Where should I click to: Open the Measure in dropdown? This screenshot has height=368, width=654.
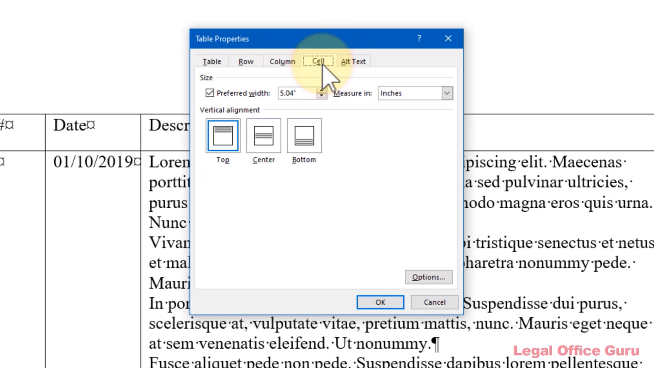pos(447,93)
